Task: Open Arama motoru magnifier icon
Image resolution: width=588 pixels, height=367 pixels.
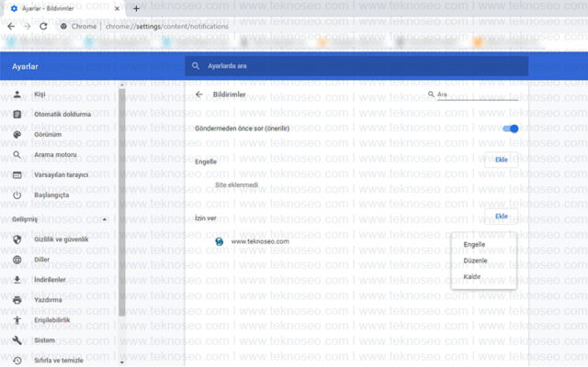Action: pos(17,155)
